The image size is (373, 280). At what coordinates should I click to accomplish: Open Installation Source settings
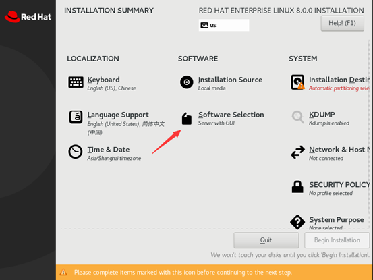point(230,80)
